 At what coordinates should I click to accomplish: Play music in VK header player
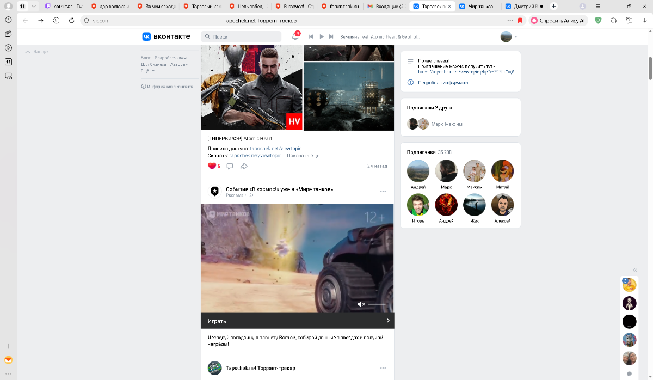pos(322,36)
